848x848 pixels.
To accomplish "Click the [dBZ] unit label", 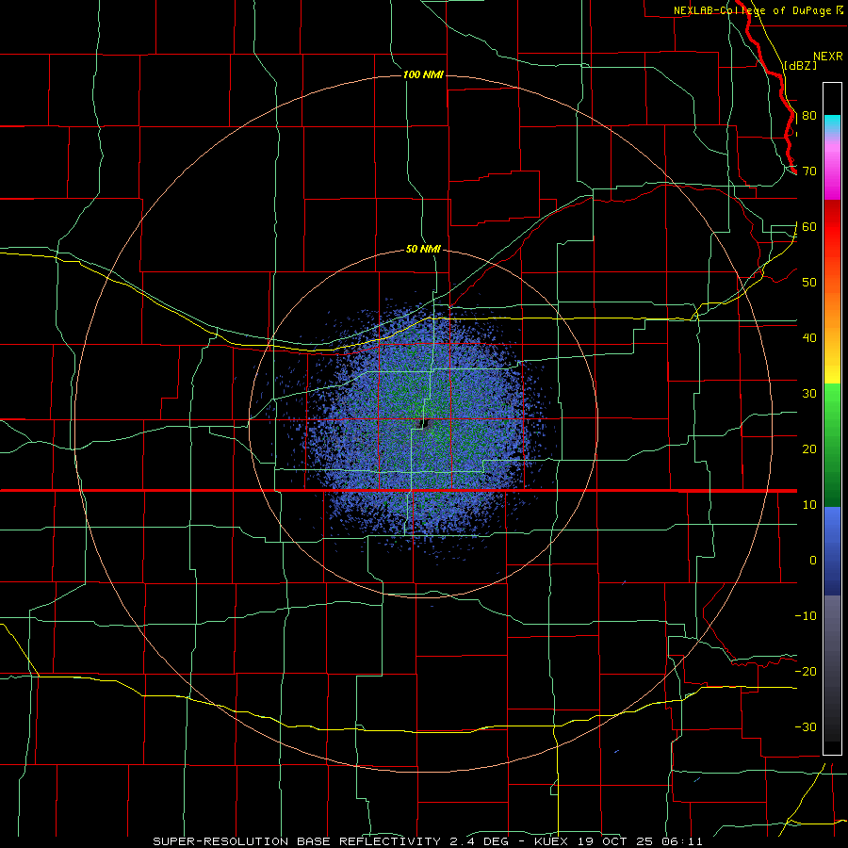I will coord(800,65).
